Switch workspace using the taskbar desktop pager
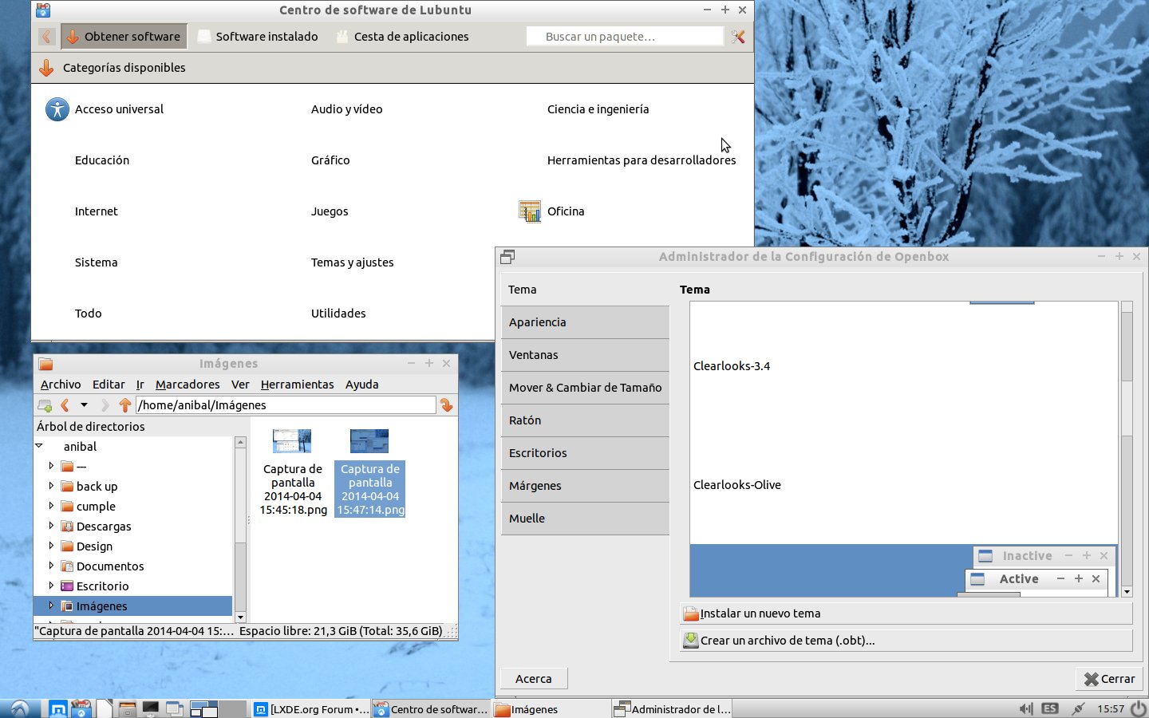The height and width of the screenshot is (718, 1149). click(x=218, y=708)
